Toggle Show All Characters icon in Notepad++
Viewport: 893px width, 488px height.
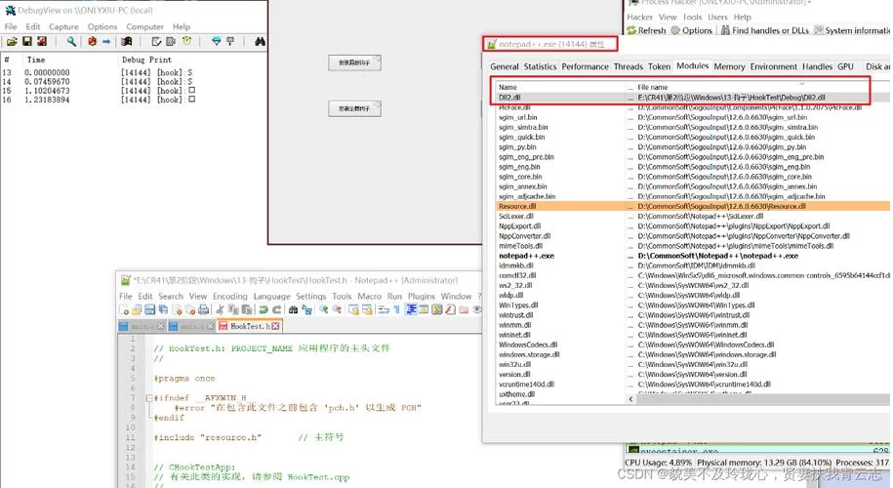pos(397,309)
